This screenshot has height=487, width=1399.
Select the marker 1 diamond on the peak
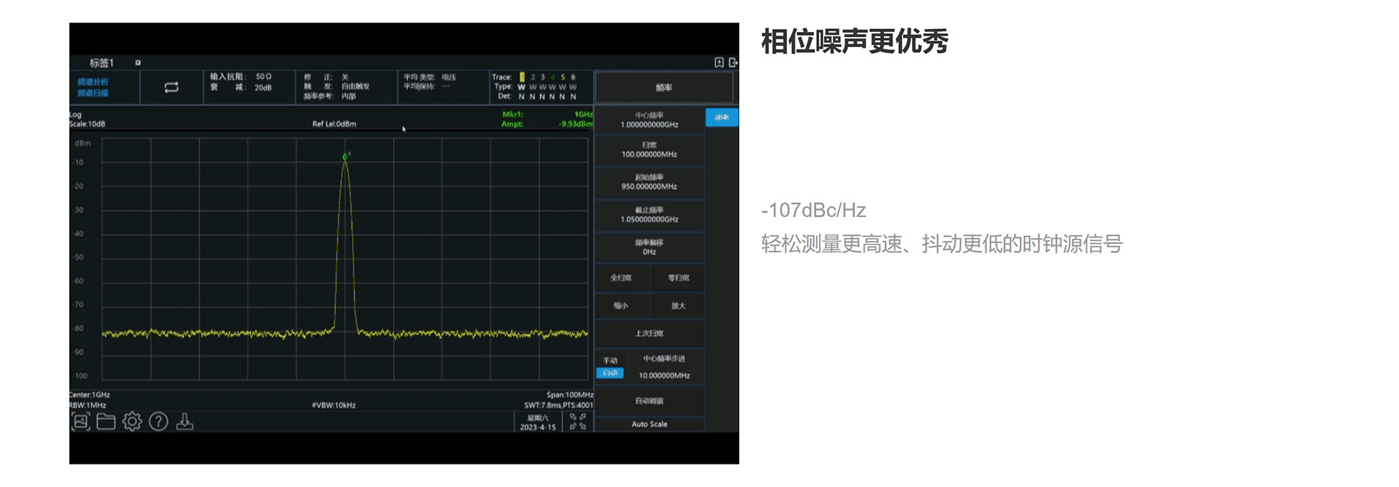click(x=345, y=157)
